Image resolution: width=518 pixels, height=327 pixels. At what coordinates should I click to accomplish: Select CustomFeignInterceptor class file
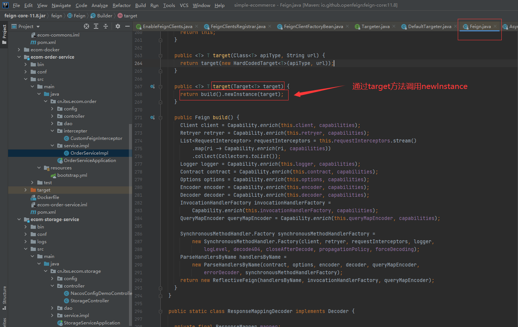coord(96,138)
